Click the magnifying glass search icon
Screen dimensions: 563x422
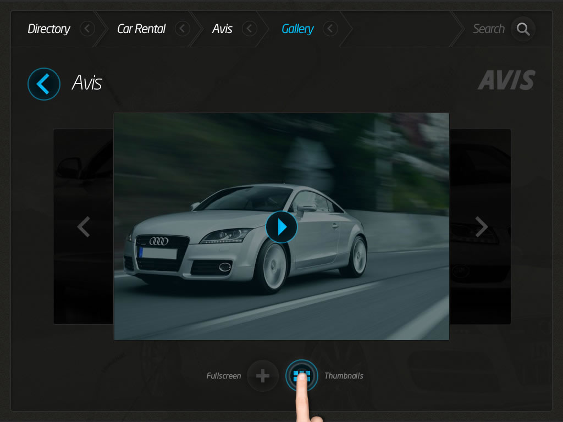(x=523, y=29)
